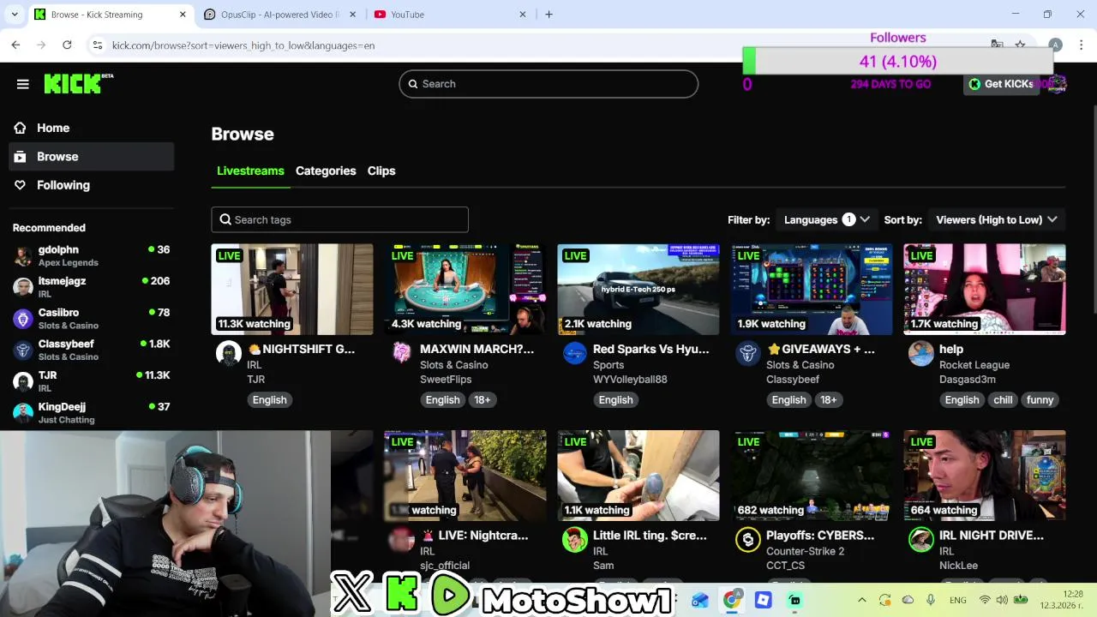Viewport: 1097px width, 617px height.
Task: Open Browse in sidebar
Action: 92,157
